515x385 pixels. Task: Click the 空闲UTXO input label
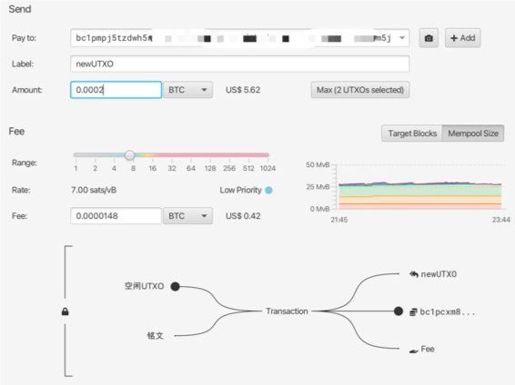(144, 286)
